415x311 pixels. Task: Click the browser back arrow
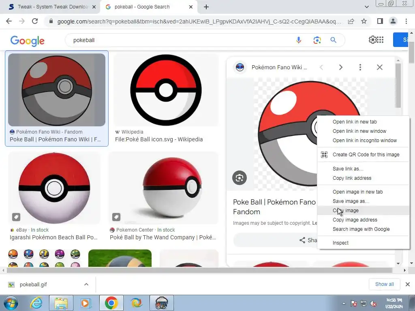[x=9, y=21]
